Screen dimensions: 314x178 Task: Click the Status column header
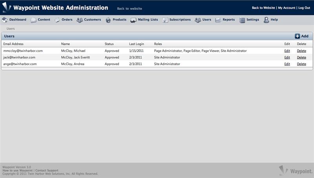pyautogui.click(x=109, y=44)
